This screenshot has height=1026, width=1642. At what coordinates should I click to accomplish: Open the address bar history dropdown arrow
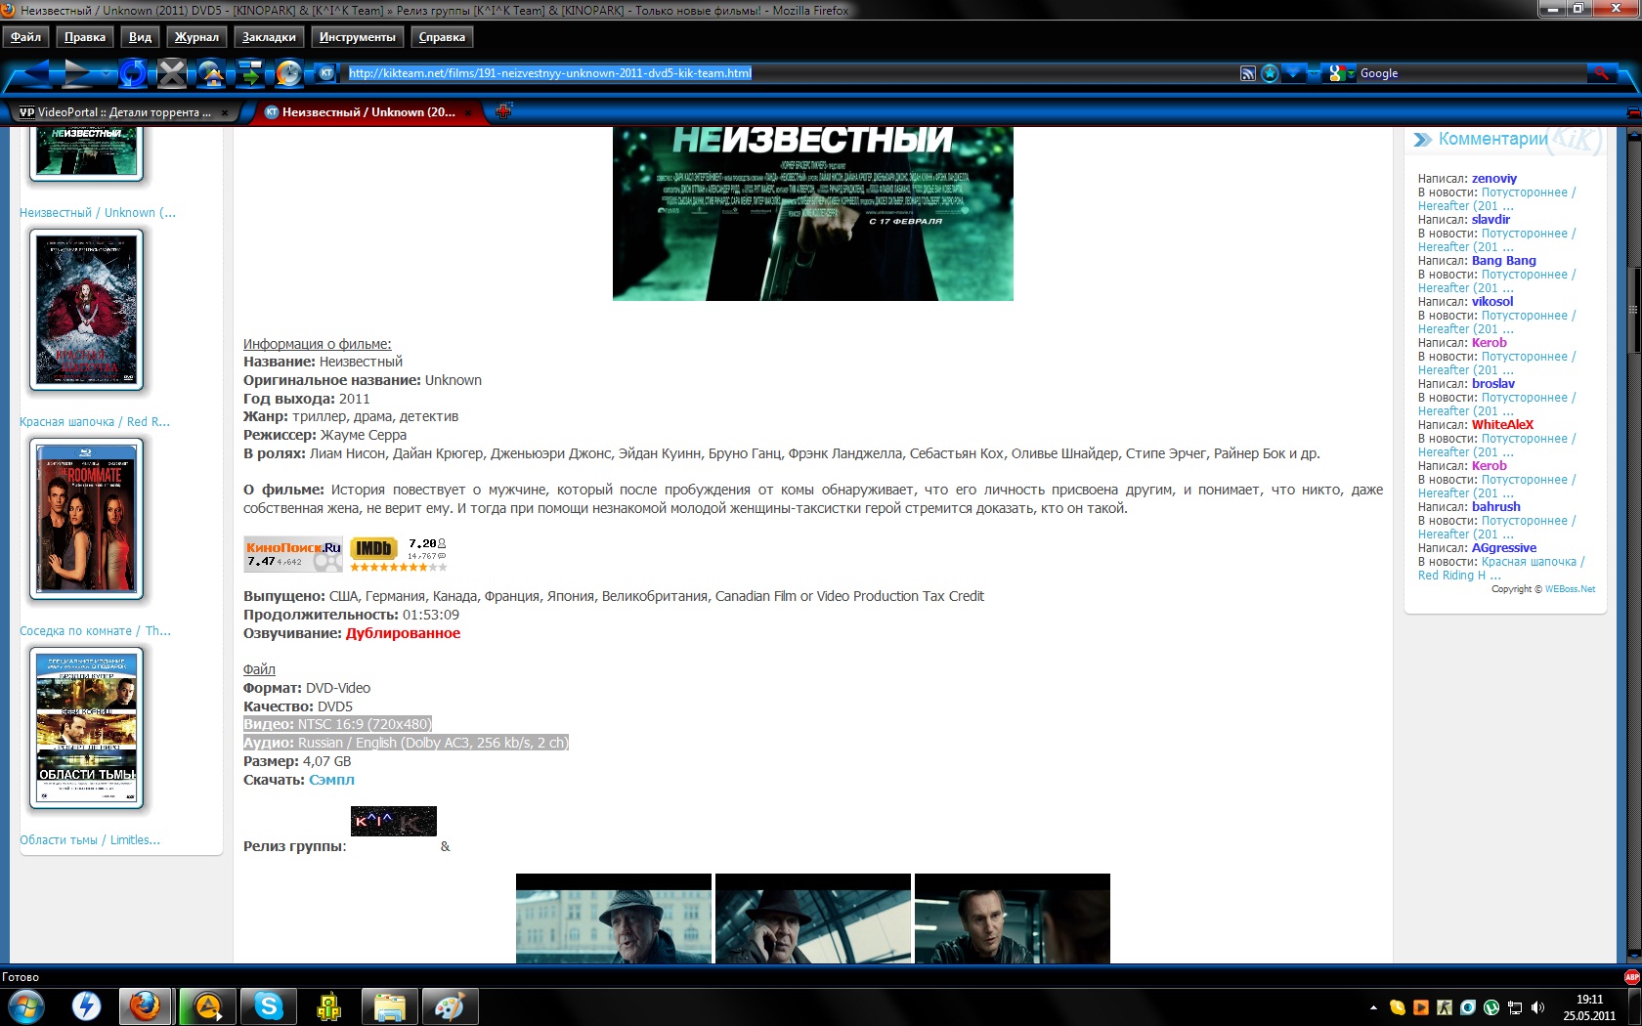tap(1294, 73)
